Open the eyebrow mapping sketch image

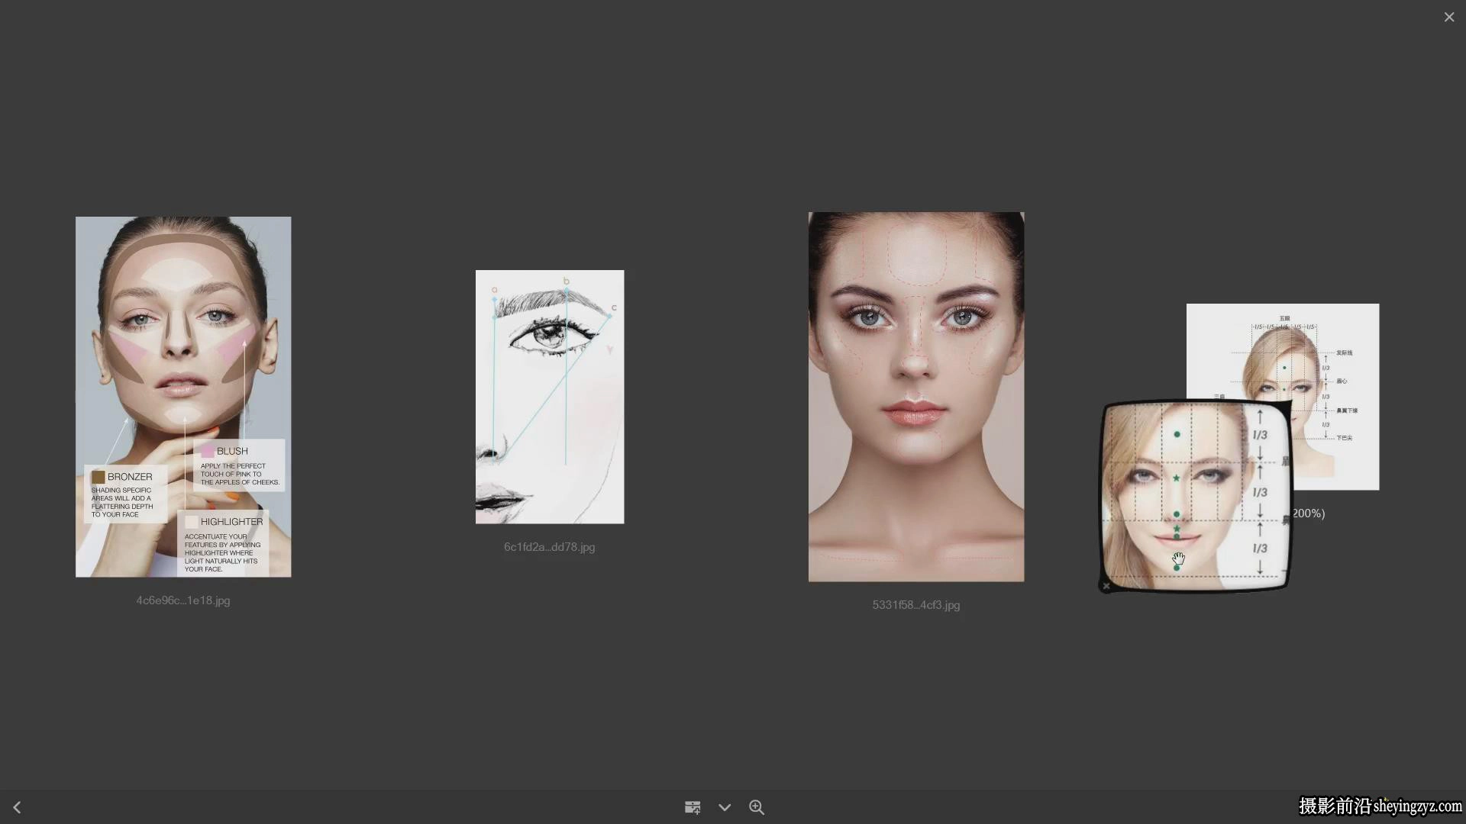pos(550,397)
